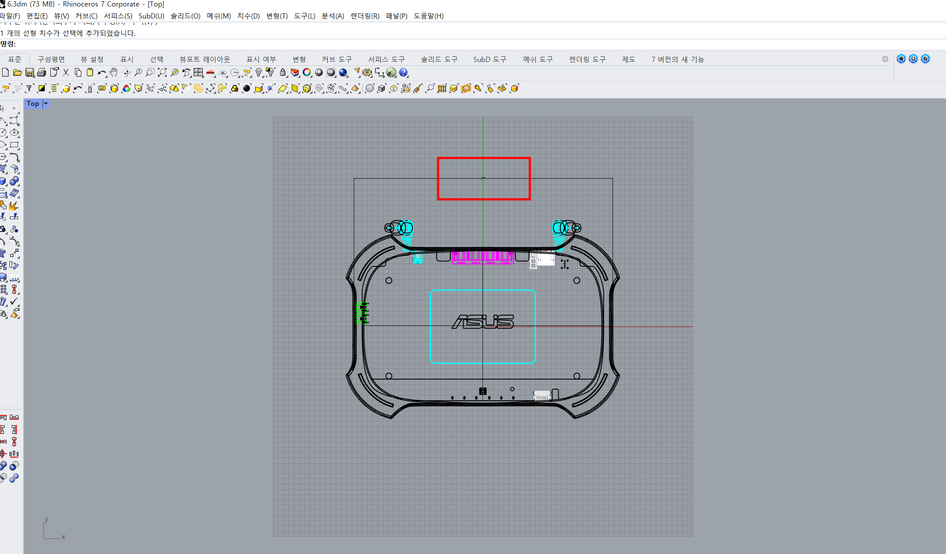The height and width of the screenshot is (554, 946).
Task: Toggle Shaded viewport display sphere icon
Action: [319, 72]
